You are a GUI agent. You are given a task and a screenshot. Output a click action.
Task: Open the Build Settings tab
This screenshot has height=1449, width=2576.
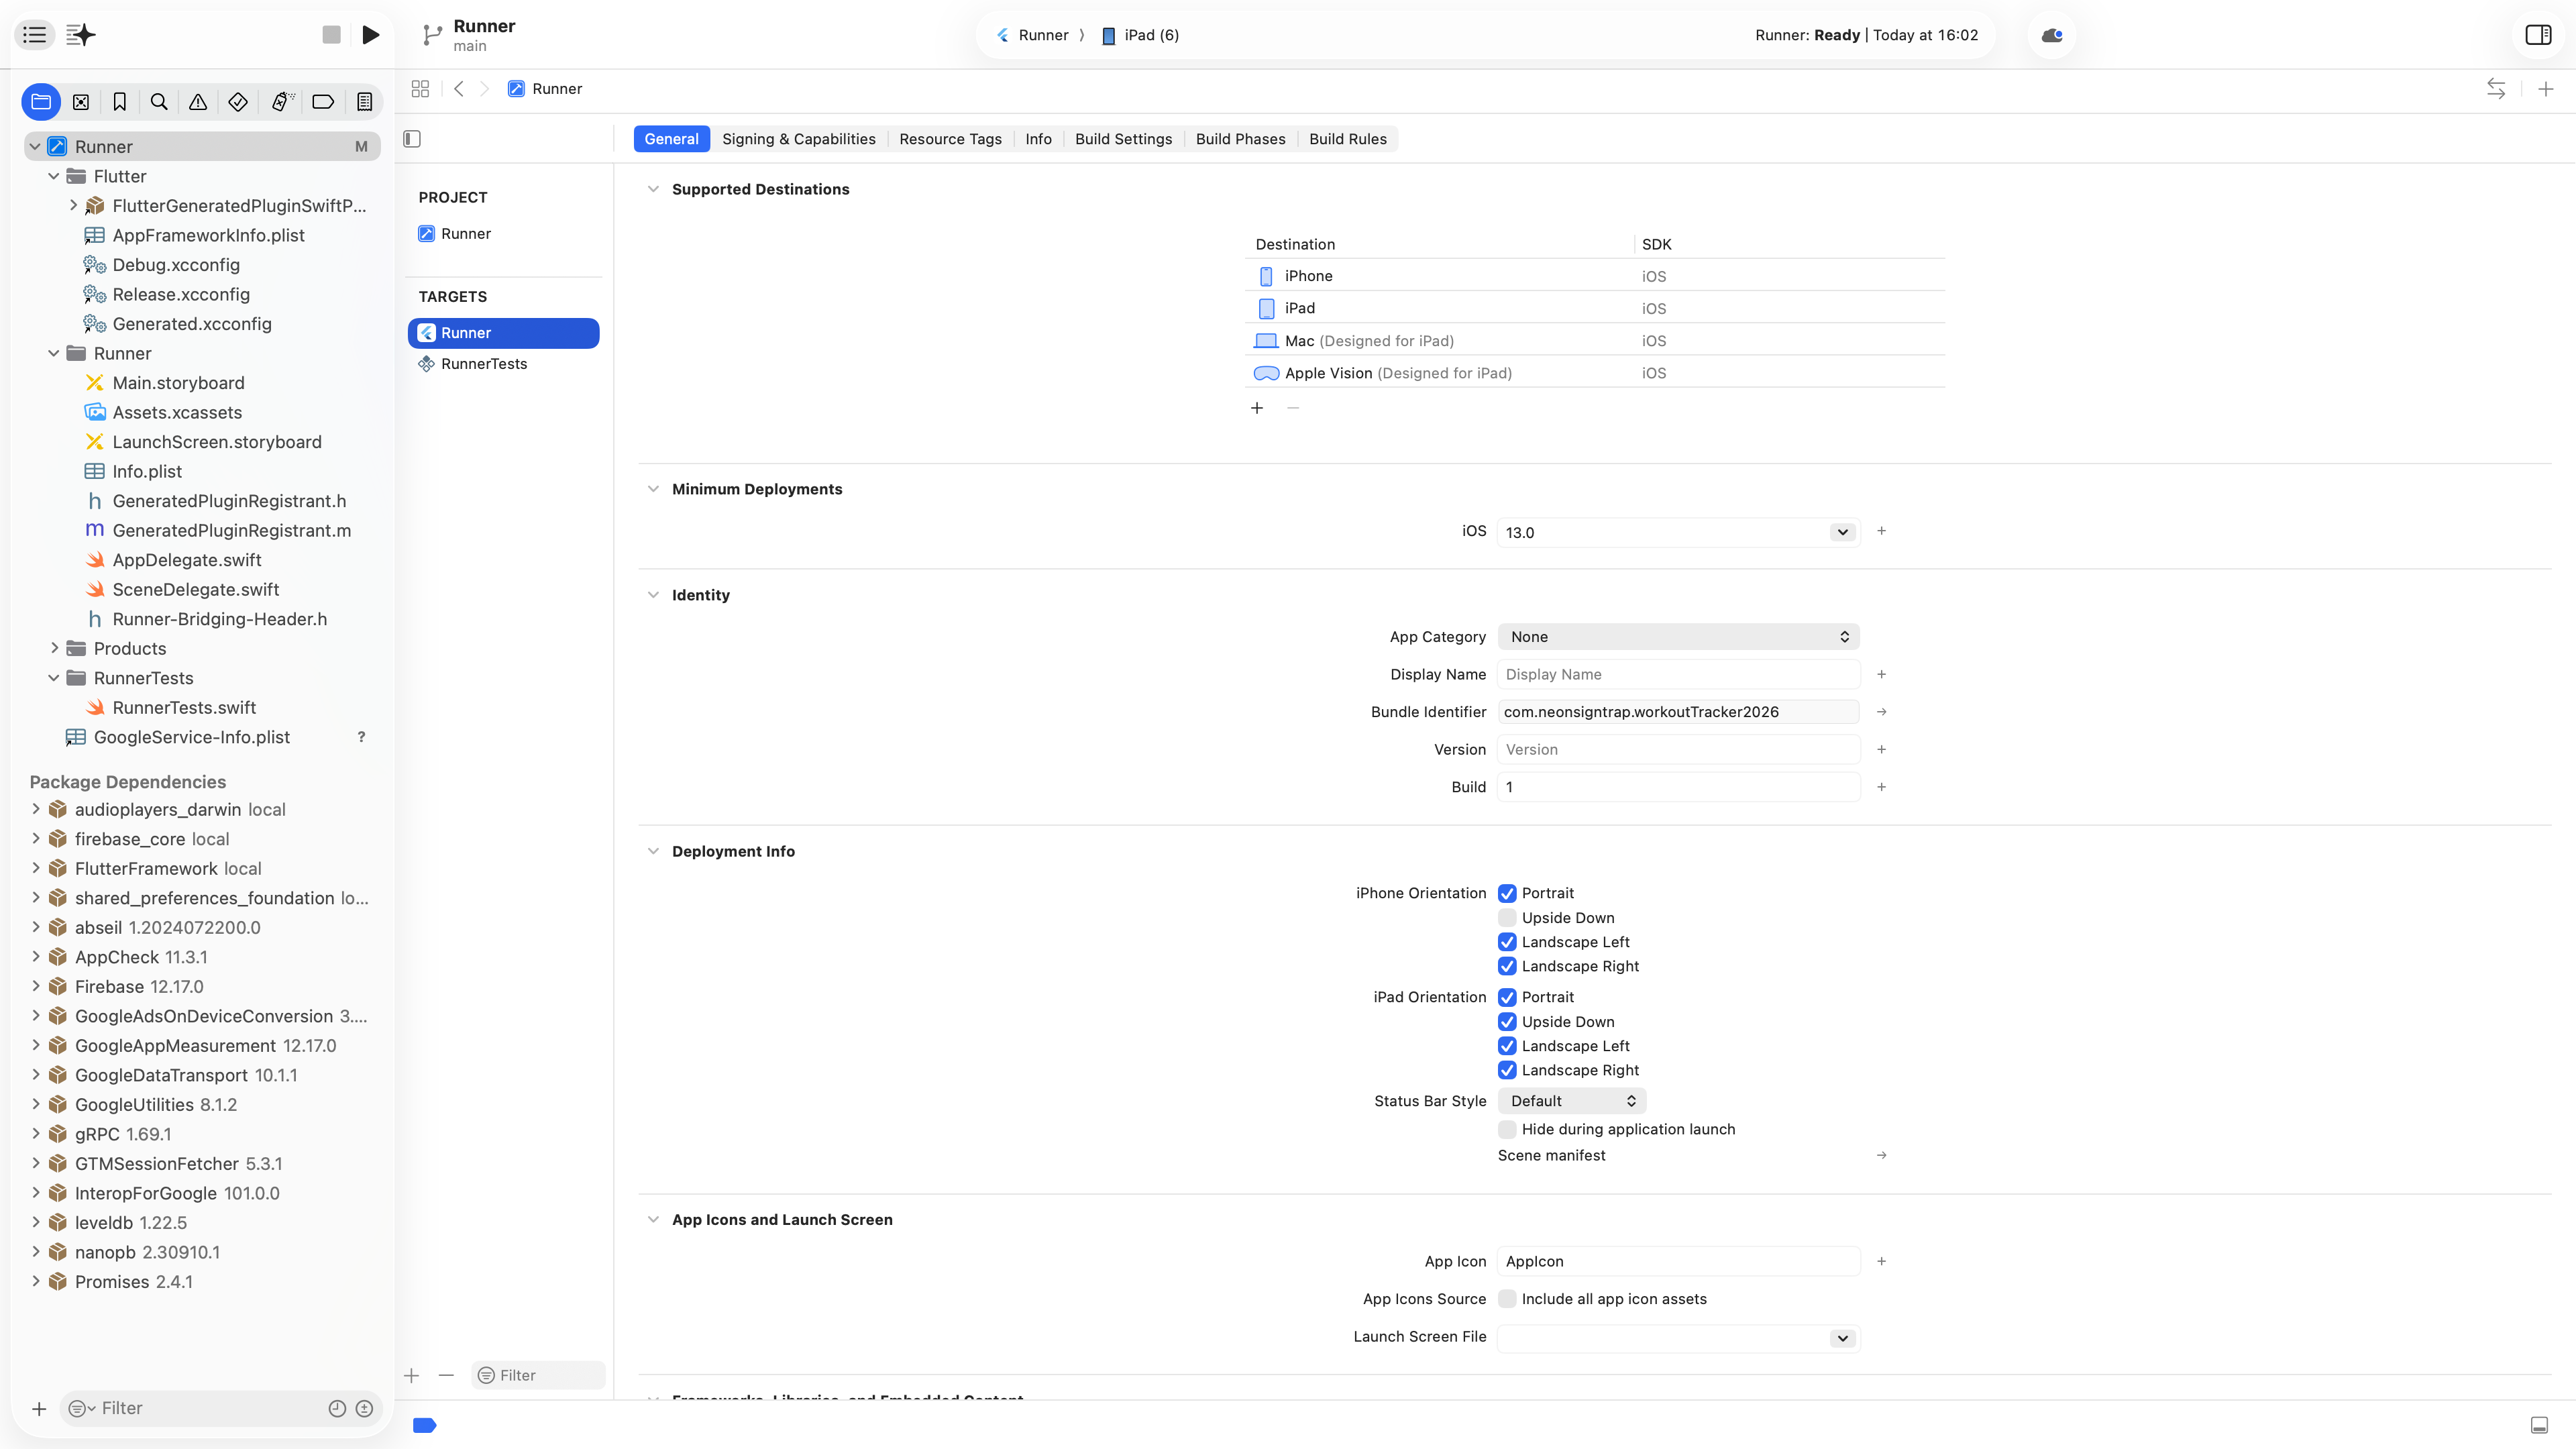1123,139
